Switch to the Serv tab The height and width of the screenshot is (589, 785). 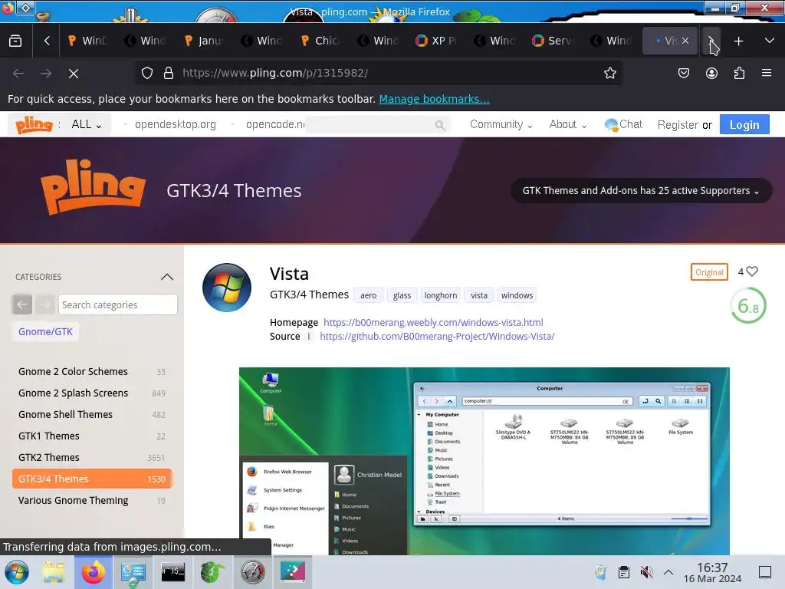[554, 41]
